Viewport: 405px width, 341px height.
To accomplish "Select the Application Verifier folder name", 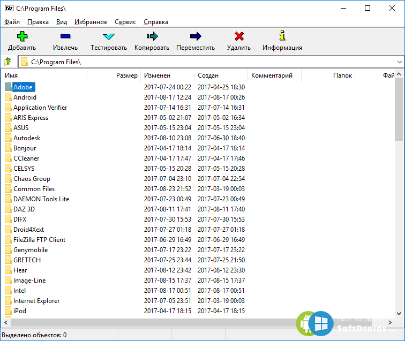I will [x=40, y=108].
